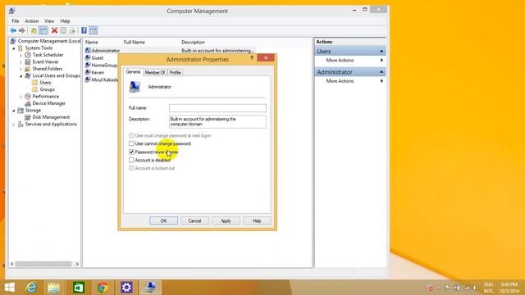
Task: Click the Full name input field
Action: (x=217, y=108)
